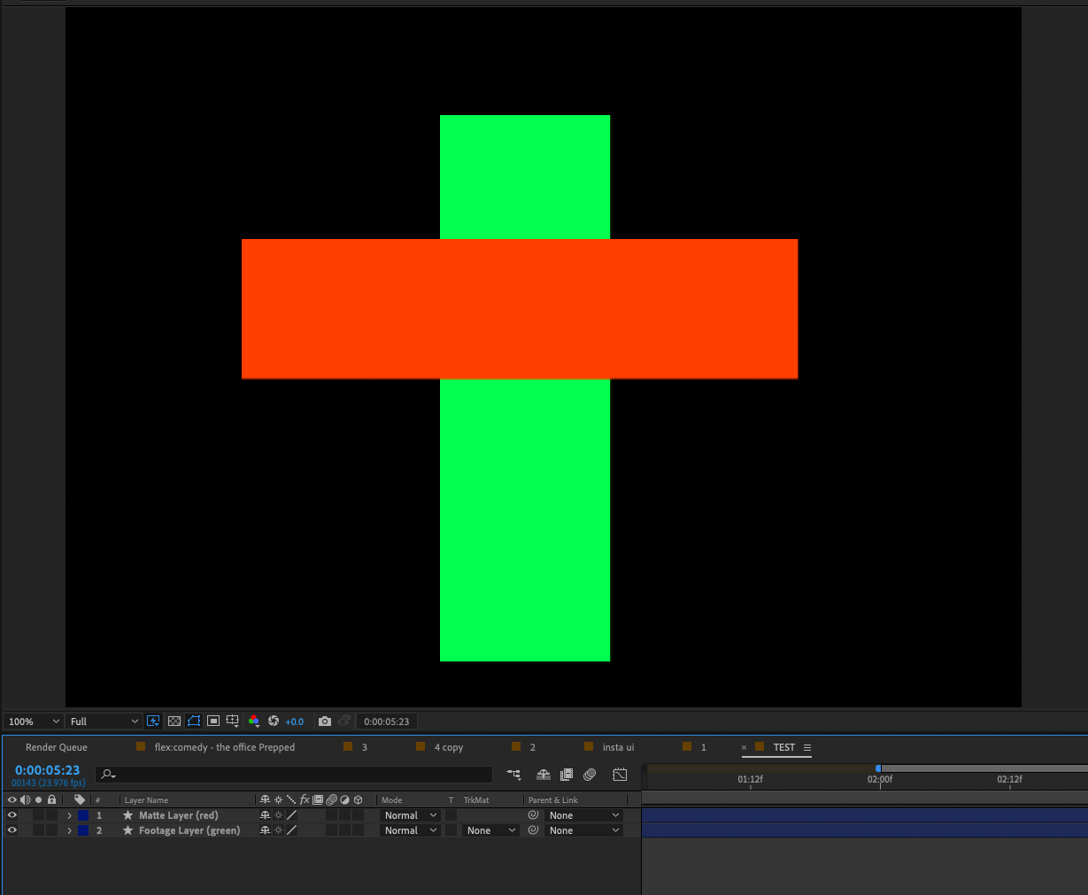
Task: Open the Composition Mini-Flowchart
Action: [513, 774]
